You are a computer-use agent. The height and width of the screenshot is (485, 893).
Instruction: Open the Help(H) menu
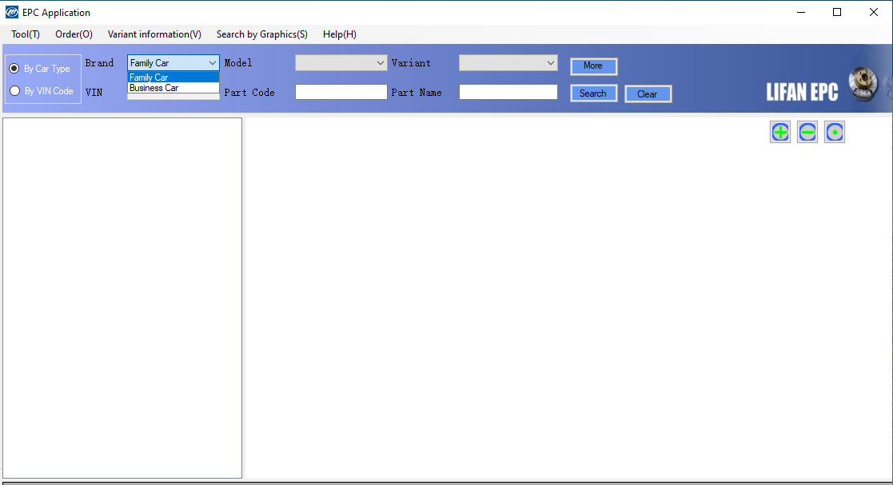pos(340,34)
